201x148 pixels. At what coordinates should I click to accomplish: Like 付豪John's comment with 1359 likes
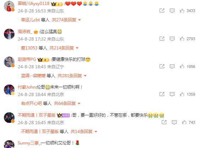point(182,94)
